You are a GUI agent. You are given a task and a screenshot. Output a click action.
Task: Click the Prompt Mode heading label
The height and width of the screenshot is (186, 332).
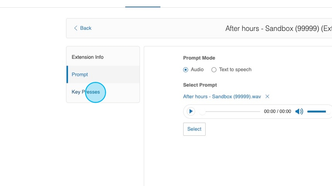tap(199, 58)
